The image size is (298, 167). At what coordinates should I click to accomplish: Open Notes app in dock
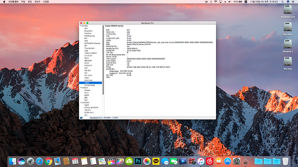tap(84, 161)
